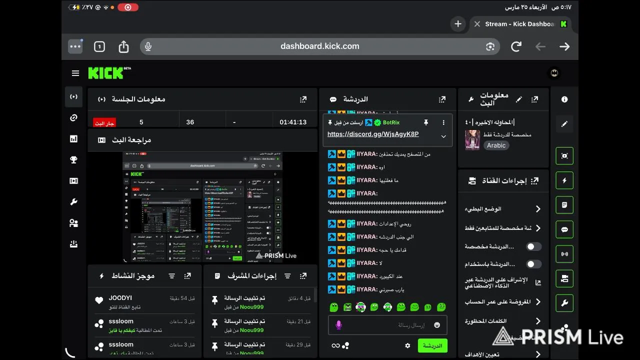The height and width of the screenshot is (360, 640).
Task: Open the discord.gg/WjsAgyK8P link
Action: [x=373, y=134]
